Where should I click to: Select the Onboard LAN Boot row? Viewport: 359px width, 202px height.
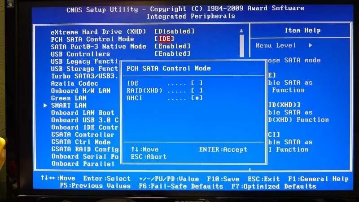tap(83, 113)
